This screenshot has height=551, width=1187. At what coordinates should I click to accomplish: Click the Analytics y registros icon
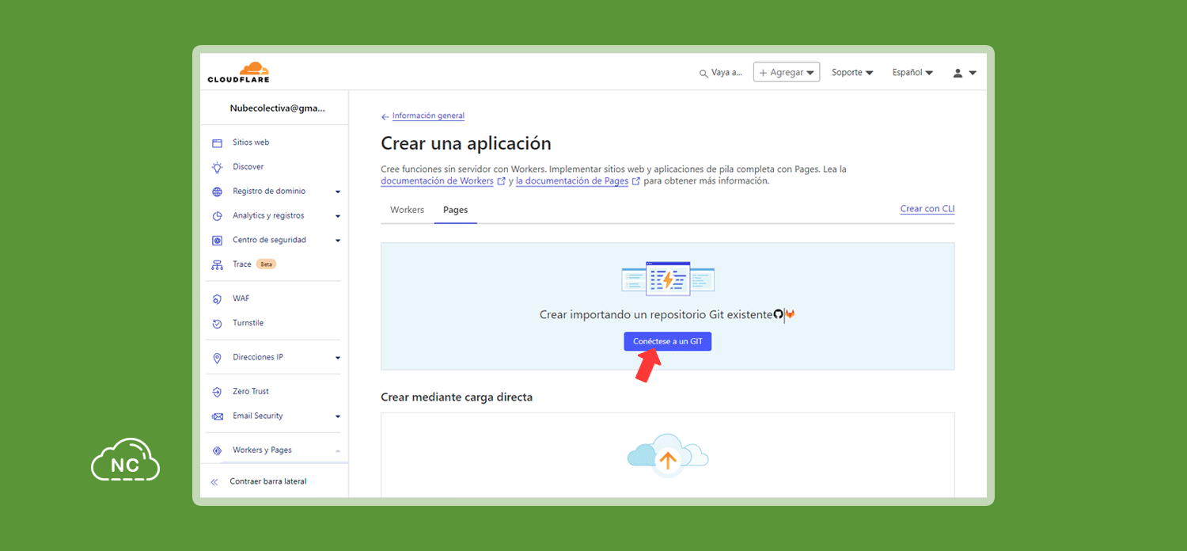217,216
